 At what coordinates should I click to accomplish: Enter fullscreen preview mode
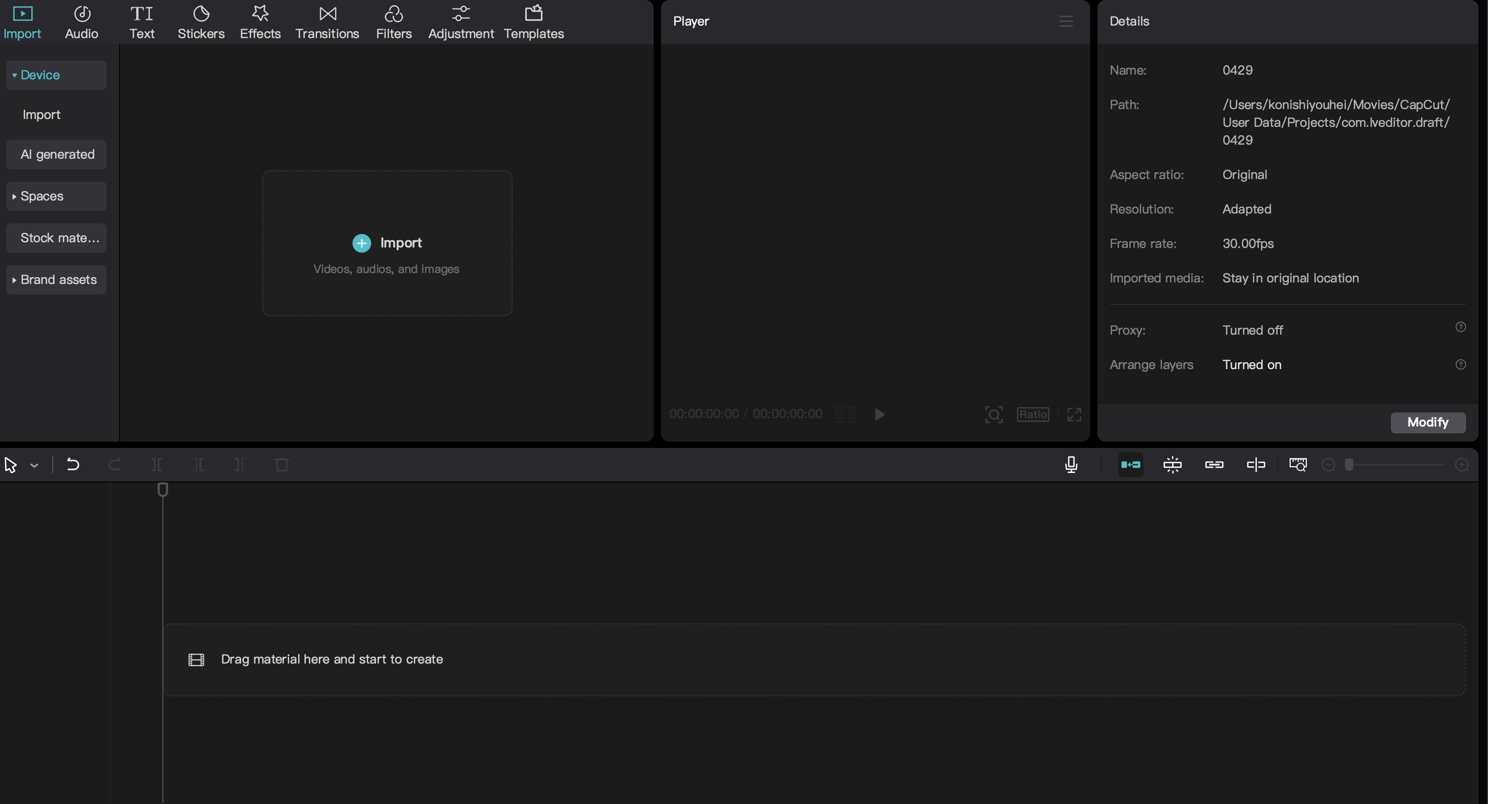click(x=1074, y=414)
